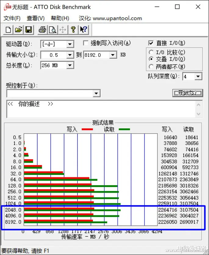Click the Save floppy disk icon
209x255 pixels.
click(29, 30)
